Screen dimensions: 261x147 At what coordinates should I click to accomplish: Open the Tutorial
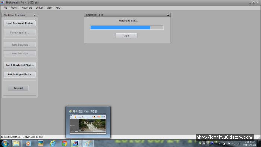coord(18,88)
